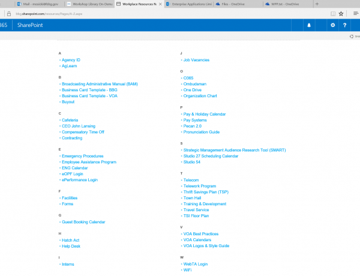Viewport: 360px width, 276px height.
Task: Open the Pay Systems link
Action: click(195, 120)
